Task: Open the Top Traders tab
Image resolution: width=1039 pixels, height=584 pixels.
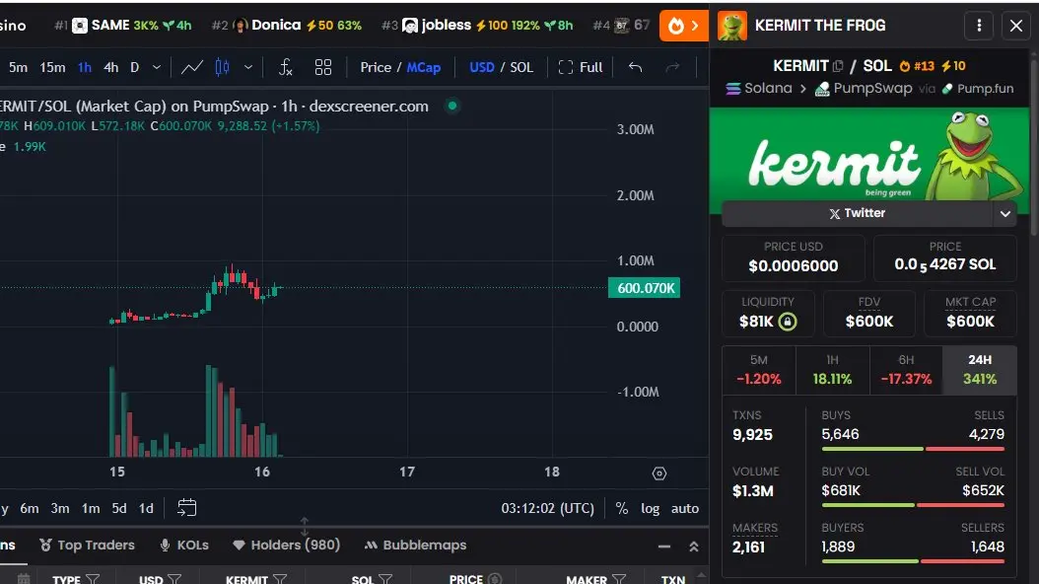Action: 87,545
